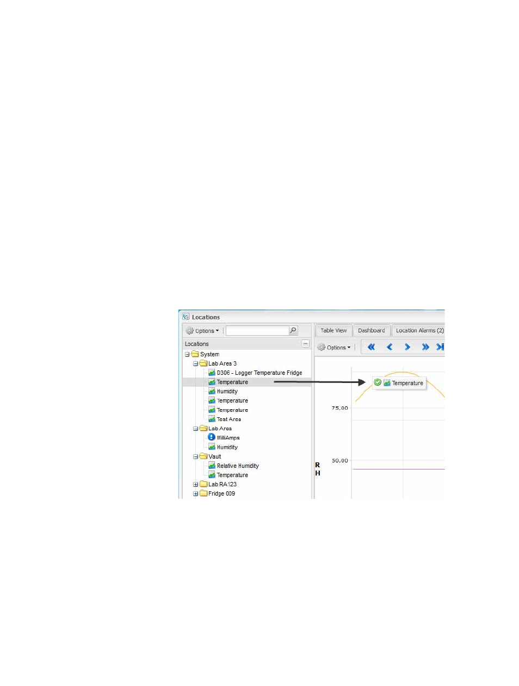
Task: Open the Options menu in Locations pane
Action: (x=202, y=331)
